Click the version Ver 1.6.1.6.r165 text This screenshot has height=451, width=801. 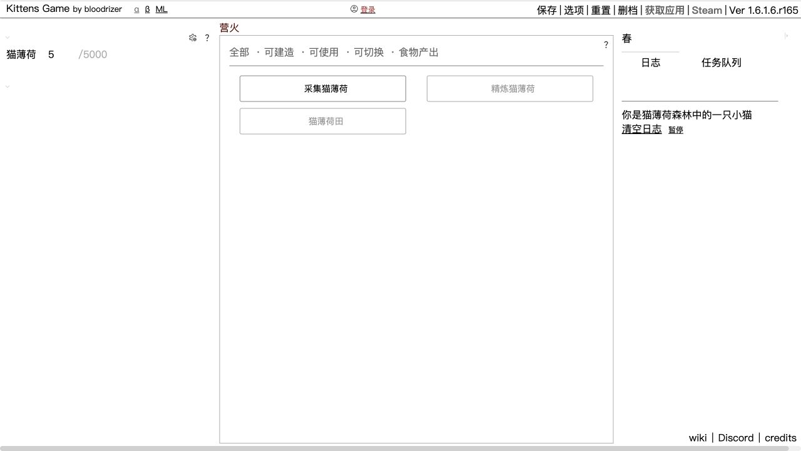coord(764,10)
